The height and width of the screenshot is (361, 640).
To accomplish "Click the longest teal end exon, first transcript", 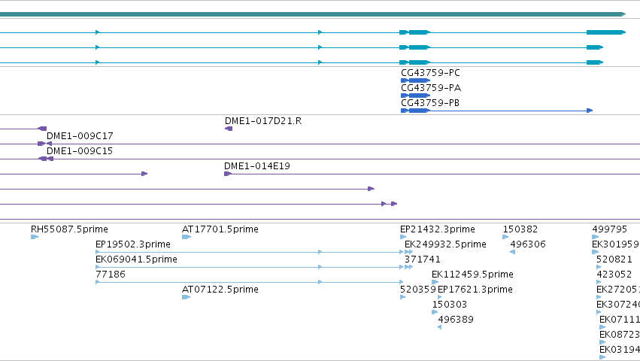I will (606, 32).
